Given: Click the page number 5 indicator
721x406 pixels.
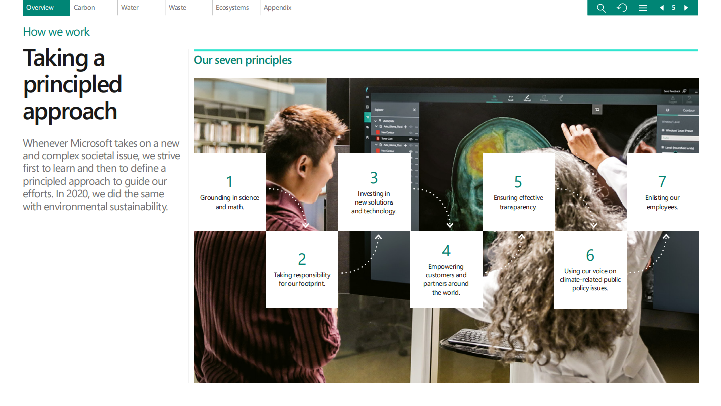Looking at the screenshot, I should (x=674, y=8).
